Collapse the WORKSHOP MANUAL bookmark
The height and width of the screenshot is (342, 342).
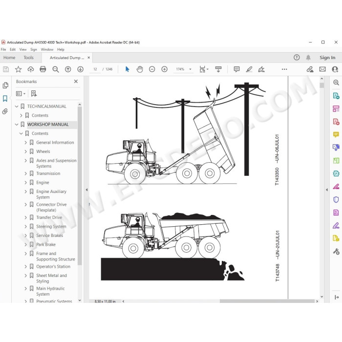click(x=17, y=125)
